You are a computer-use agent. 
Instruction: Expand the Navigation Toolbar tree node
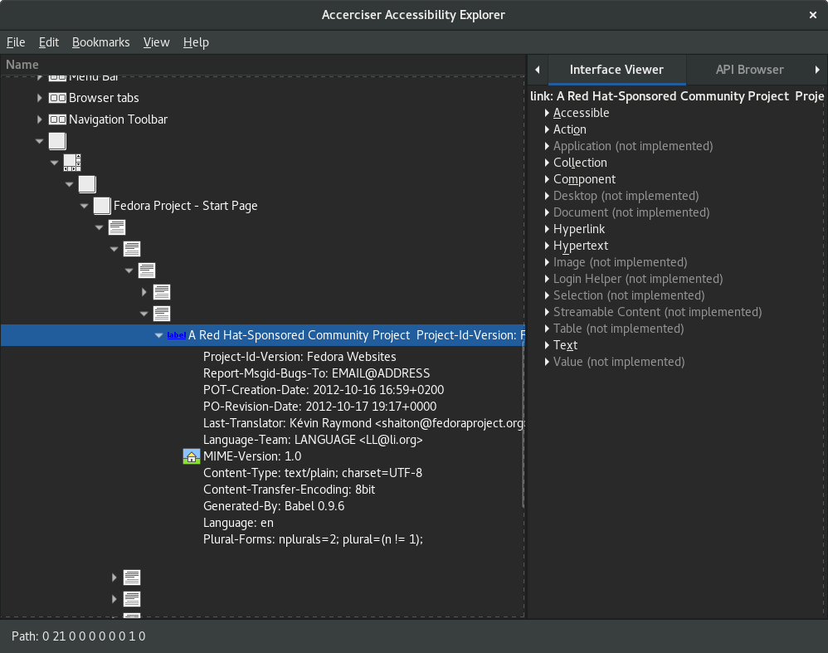tap(40, 119)
